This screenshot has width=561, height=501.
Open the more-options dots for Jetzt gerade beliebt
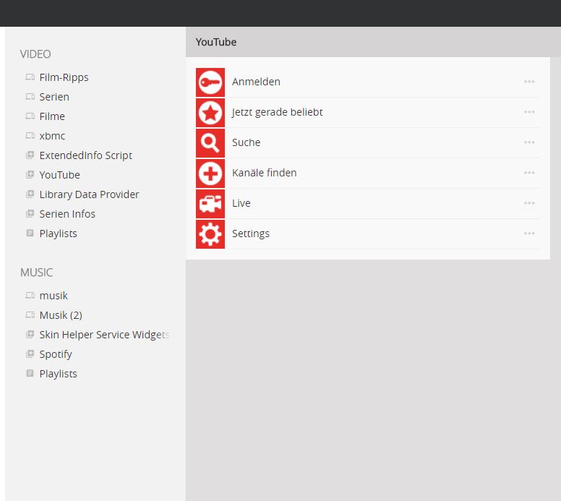(x=529, y=112)
